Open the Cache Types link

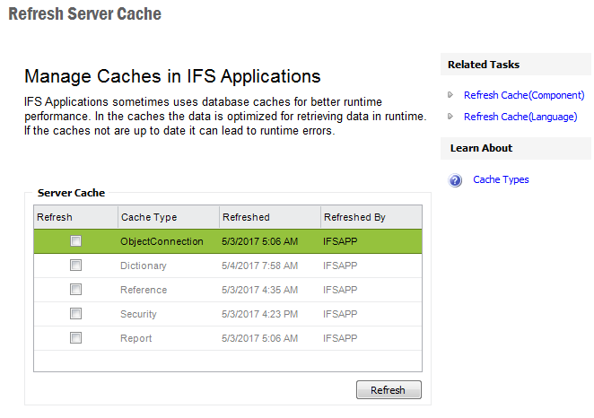coord(501,179)
